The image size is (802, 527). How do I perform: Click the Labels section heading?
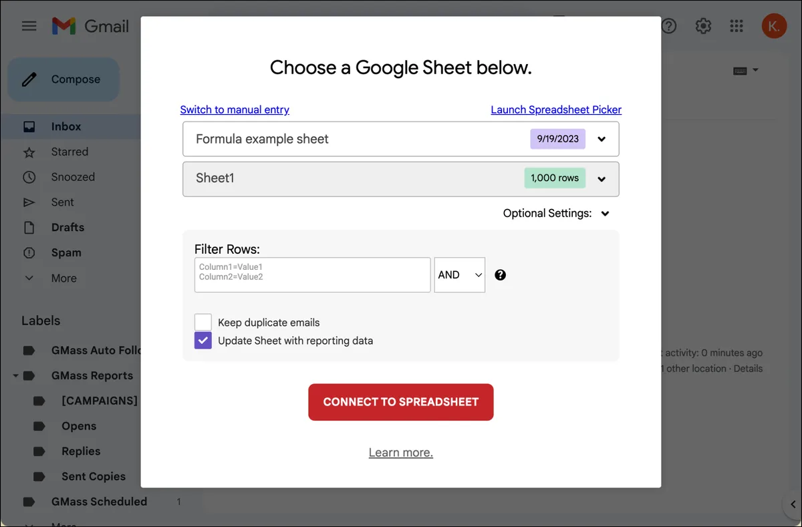[41, 321]
